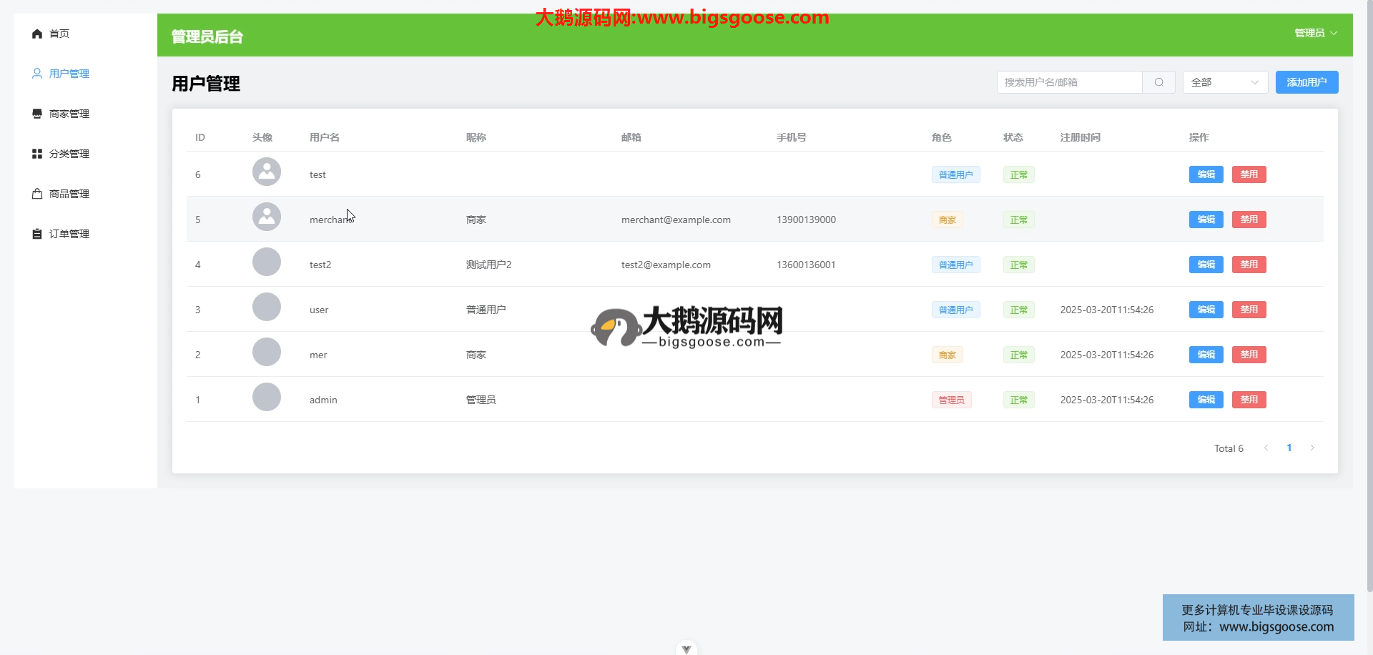Edit the admin user row
This screenshot has width=1373, height=655.
click(1206, 400)
